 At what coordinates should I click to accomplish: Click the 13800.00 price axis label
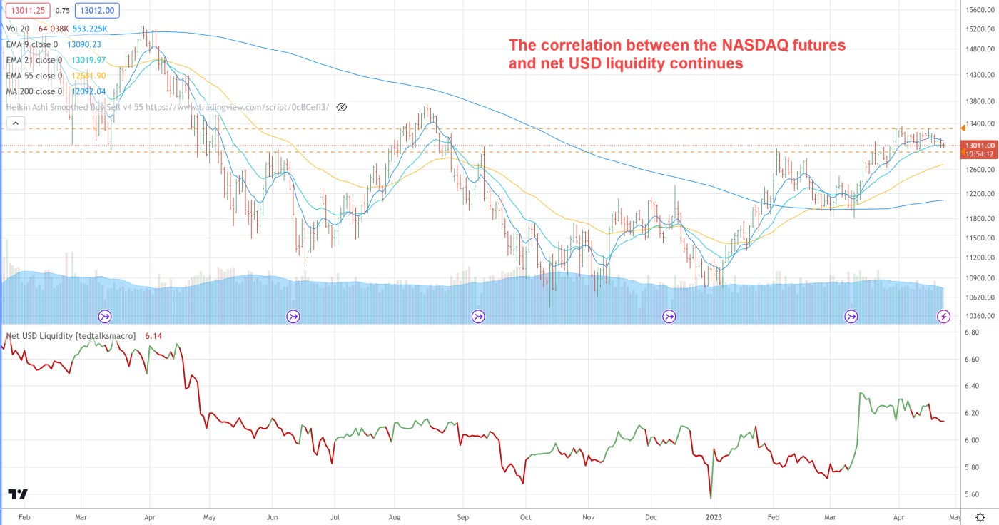[980, 102]
